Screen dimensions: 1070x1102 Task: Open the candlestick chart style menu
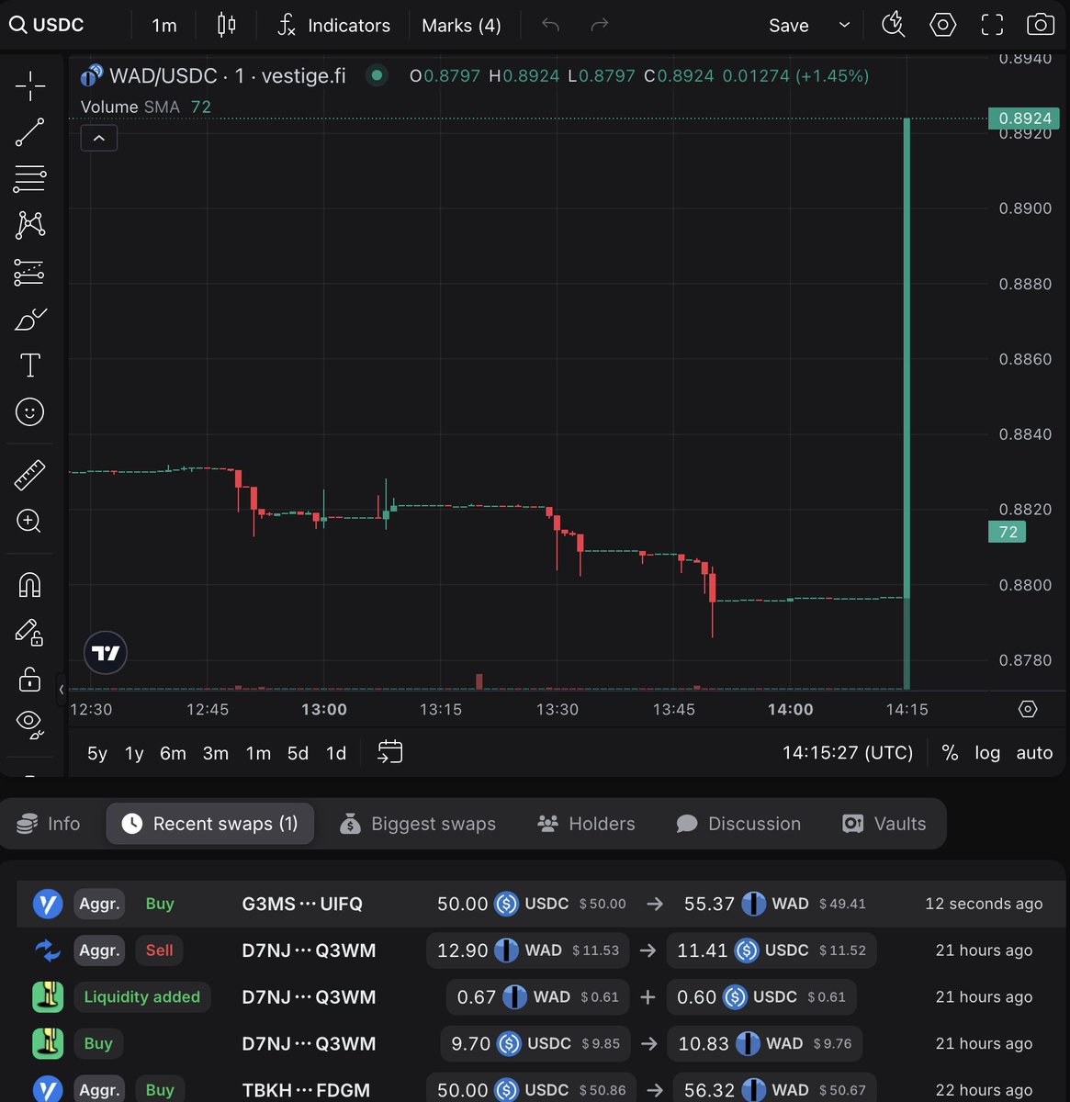coord(226,25)
